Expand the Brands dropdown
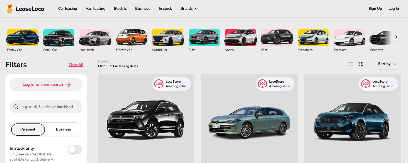 [x=189, y=8]
